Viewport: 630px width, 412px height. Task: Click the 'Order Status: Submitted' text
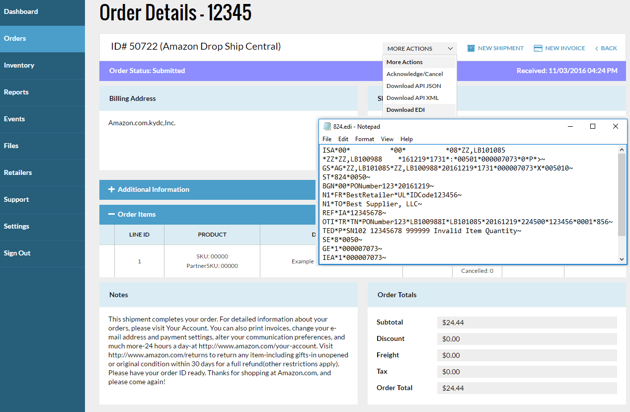click(147, 71)
